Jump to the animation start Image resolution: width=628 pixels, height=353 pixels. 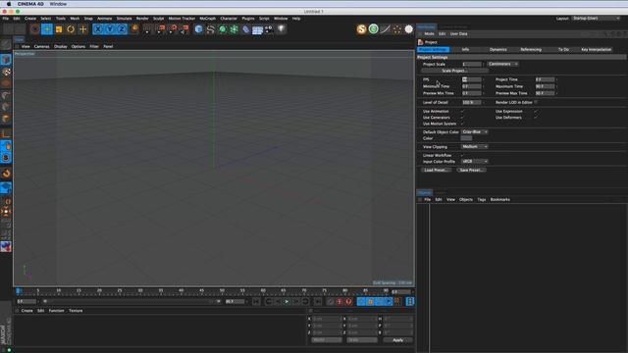pyautogui.click(x=255, y=301)
